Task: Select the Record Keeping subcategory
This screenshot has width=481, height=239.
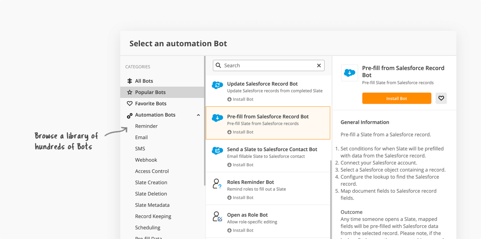Action: click(153, 216)
